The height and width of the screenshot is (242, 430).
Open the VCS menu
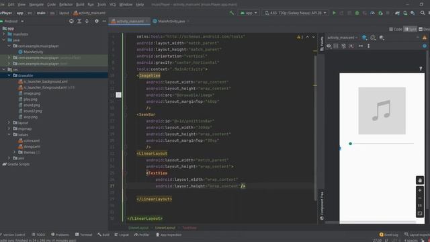pos(112,5)
